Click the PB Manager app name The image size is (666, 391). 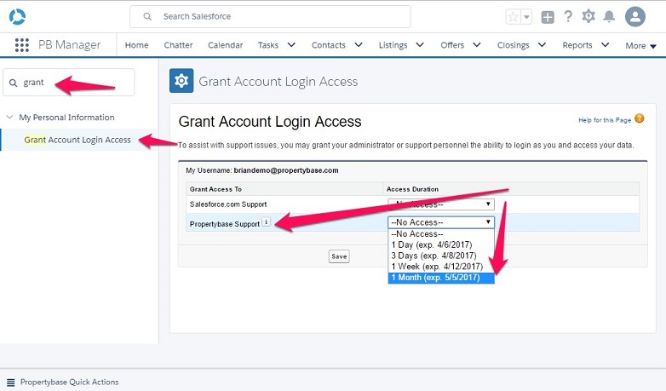[x=69, y=44]
